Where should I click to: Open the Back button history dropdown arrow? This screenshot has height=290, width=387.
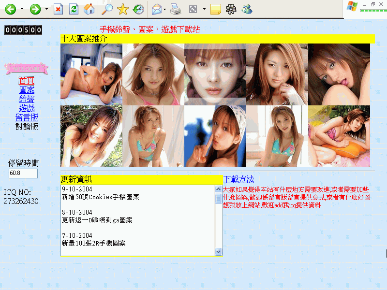coord(22,9)
